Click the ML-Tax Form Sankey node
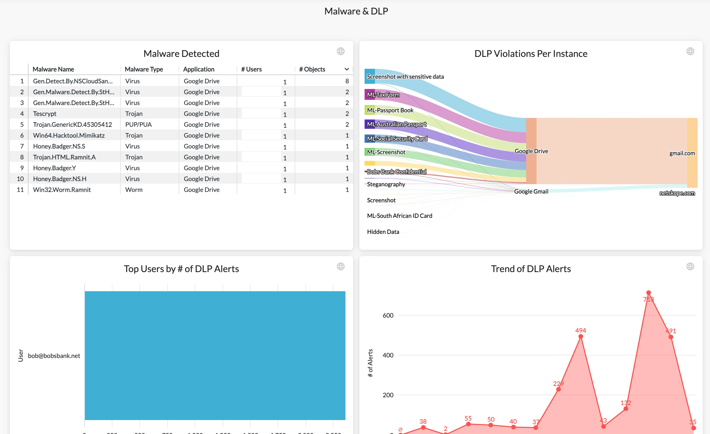The height and width of the screenshot is (434, 710). pyautogui.click(x=370, y=94)
